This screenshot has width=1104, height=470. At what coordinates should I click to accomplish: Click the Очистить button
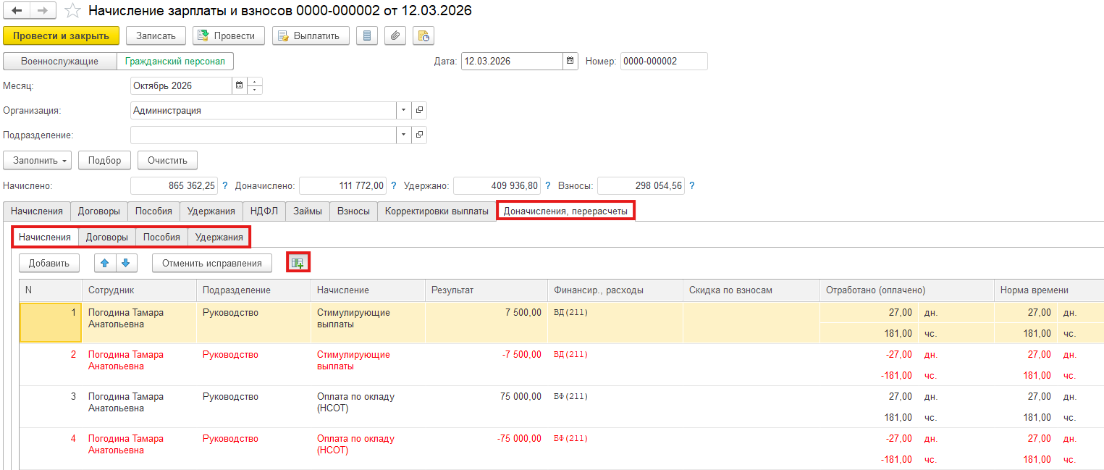[x=167, y=160]
